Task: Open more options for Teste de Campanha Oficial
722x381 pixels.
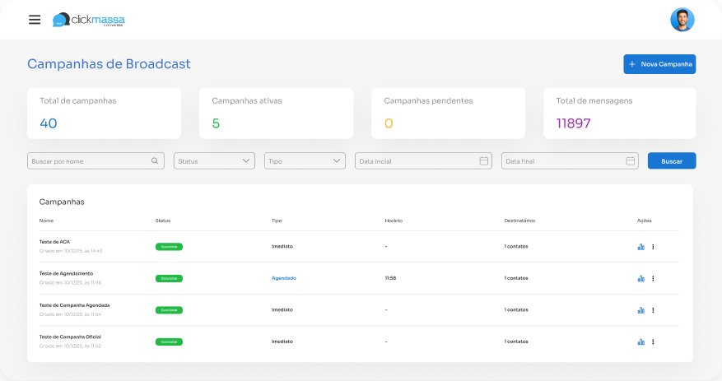Action: (653, 342)
